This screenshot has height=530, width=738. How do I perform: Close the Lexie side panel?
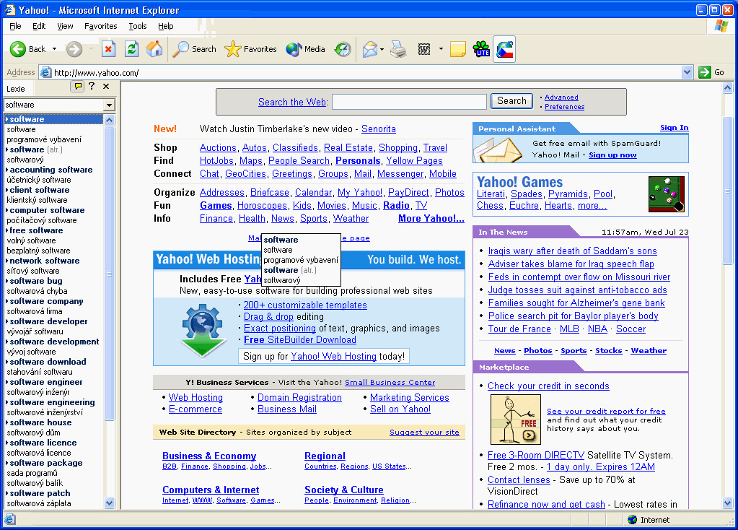point(106,86)
